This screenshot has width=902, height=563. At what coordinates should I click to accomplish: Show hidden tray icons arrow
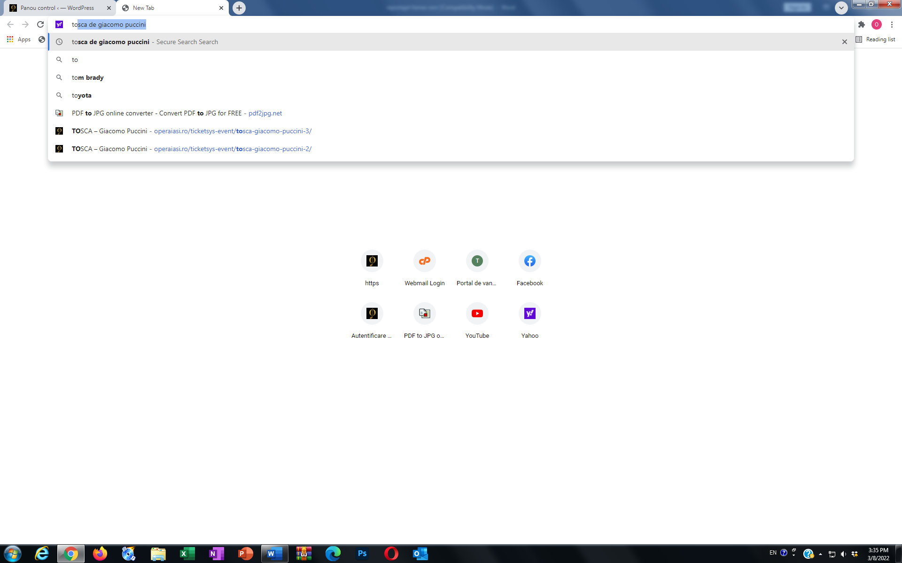(820, 554)
